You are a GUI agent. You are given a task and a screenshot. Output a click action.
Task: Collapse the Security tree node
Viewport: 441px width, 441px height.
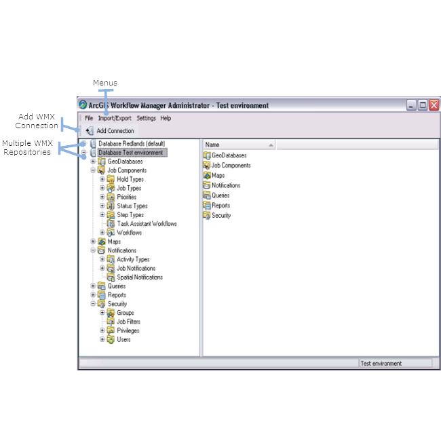pos(93,304)
